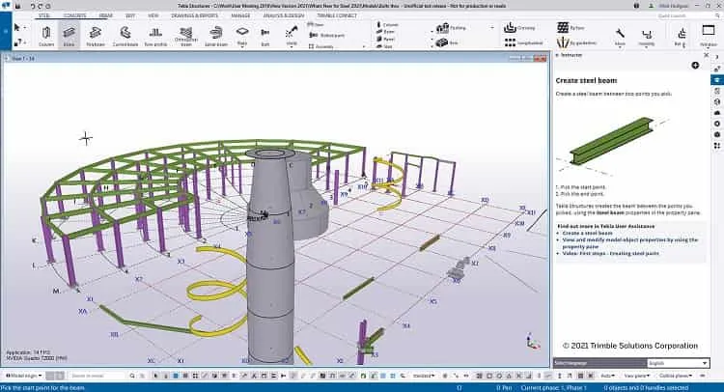724x392 pixels.
Task: Open the 'Create a steel beam' help link
Action: click(587, 233)
